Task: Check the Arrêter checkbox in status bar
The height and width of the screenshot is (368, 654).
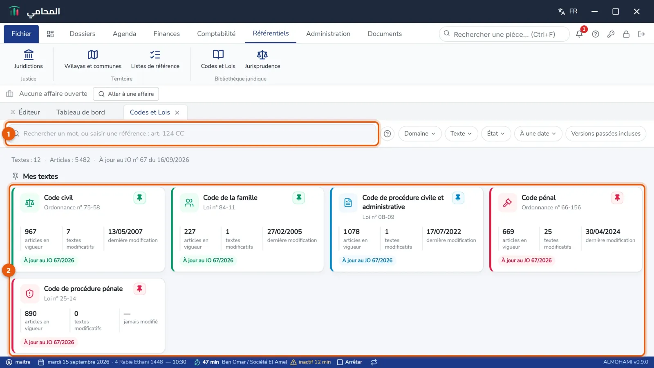Action: [340, 362]
